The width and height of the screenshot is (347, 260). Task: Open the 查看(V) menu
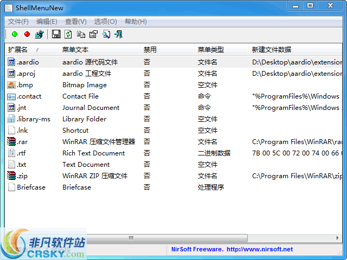[x=76, y=22]
